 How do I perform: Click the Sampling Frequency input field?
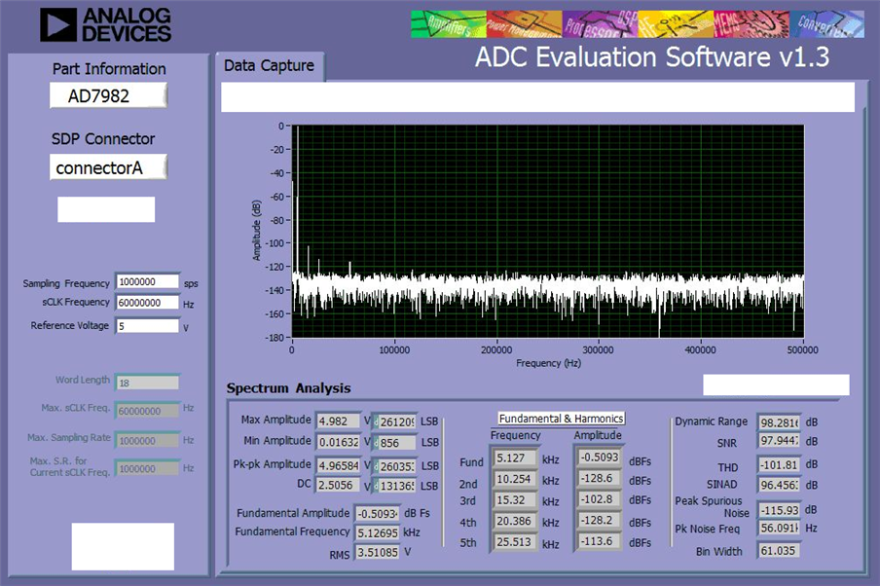(148, 281)
